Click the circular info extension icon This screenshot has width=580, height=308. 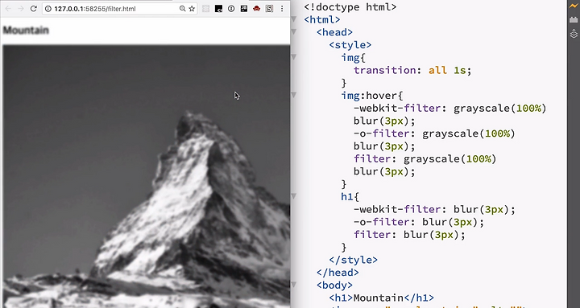[x=231, y=9]
